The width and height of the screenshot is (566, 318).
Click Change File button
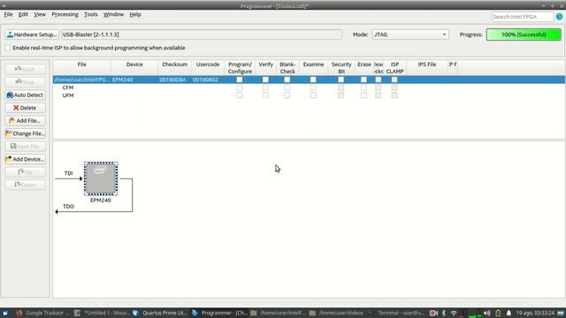click(26, 133)
